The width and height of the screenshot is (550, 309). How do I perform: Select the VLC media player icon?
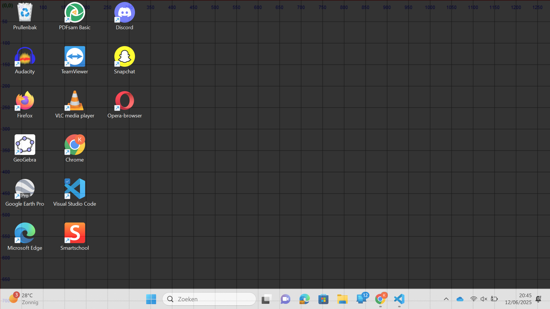click(x=75, y=104)
